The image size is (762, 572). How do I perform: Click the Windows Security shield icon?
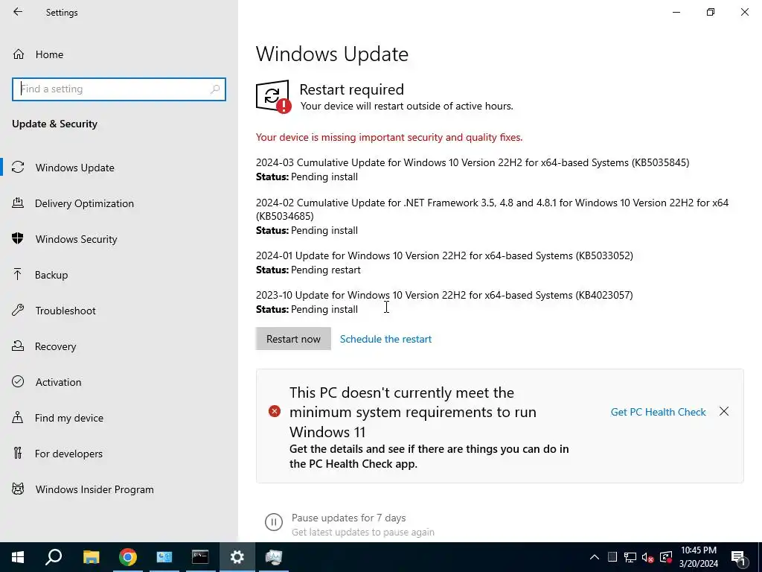point(18,238)
